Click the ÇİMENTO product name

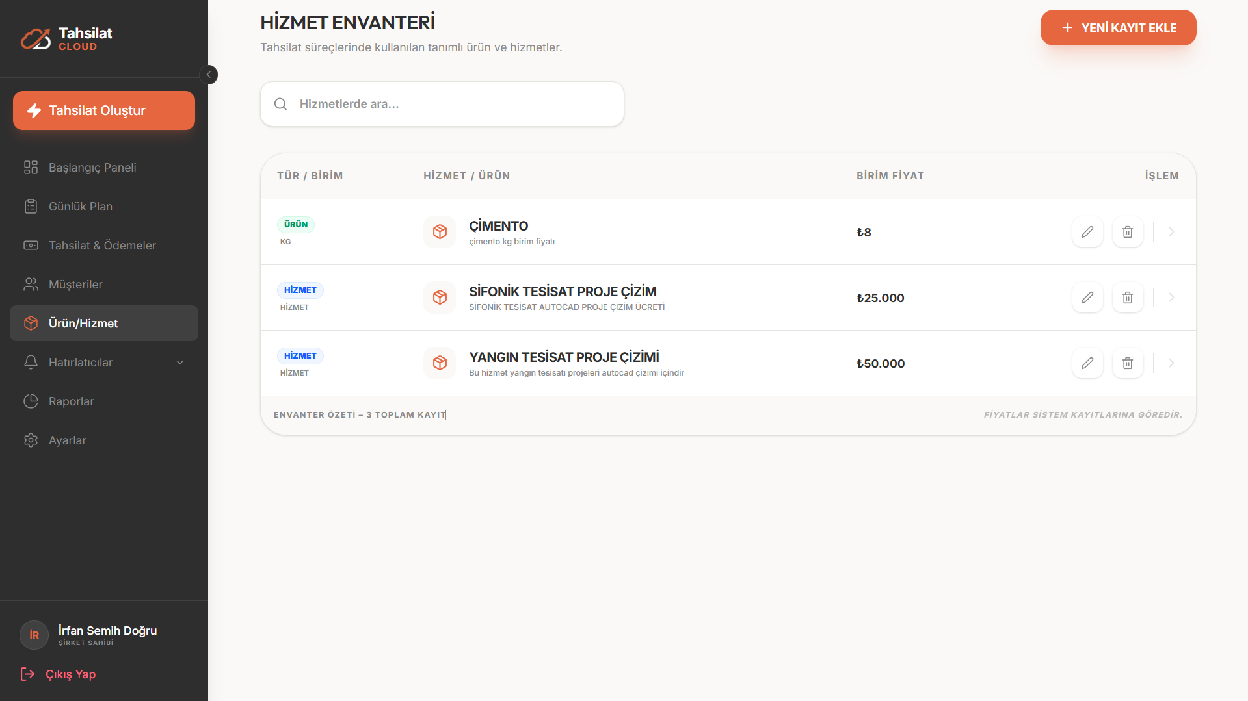[499, 226]
